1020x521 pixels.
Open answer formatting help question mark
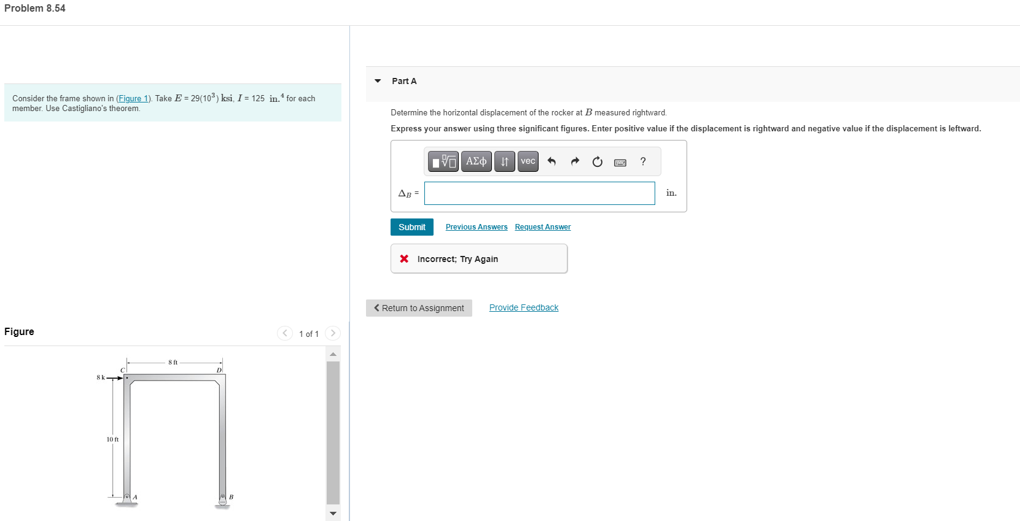pos(643,161)
